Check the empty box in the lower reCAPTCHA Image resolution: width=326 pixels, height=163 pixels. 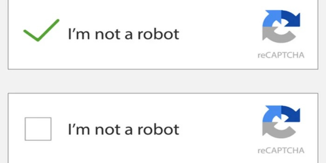pyautogui.click(x=38, y=129)
